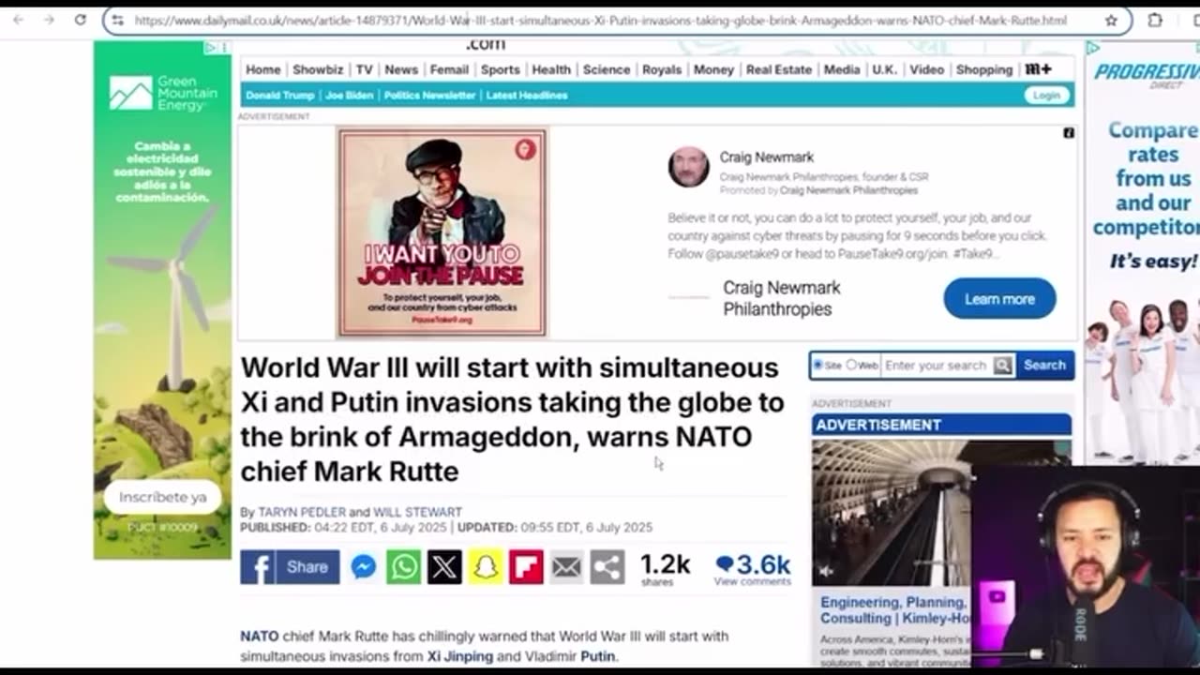The height and width of the screenshot is (675, 1200).
Task: Share article via Messenger icon
Action: [x=364, y=567]
